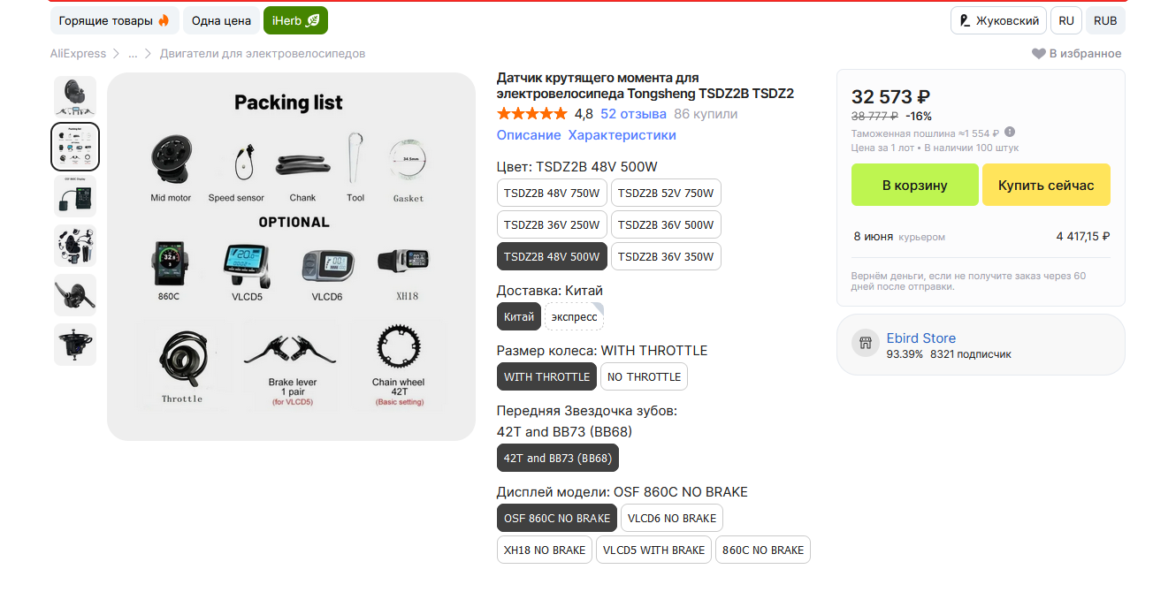Screen dimensions: 1153x592
Task: Open the 52 отзыва reviews link
Action: 633,114
